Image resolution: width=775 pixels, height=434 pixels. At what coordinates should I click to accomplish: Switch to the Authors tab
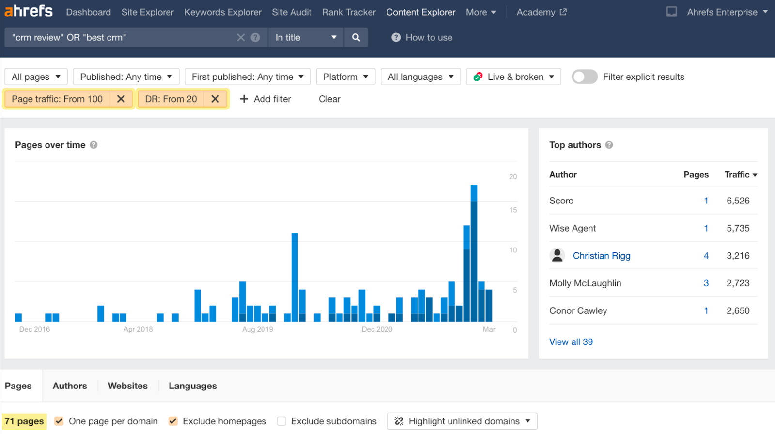70,386
